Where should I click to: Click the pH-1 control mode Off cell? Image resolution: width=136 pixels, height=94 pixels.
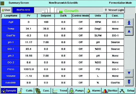pos(81,42)
